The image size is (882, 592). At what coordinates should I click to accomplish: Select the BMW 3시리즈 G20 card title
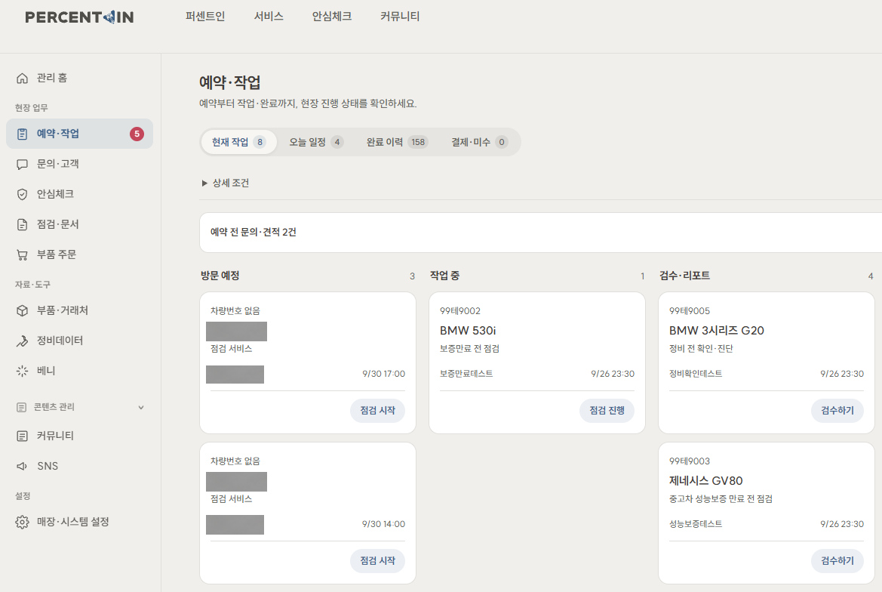(717, 330)
